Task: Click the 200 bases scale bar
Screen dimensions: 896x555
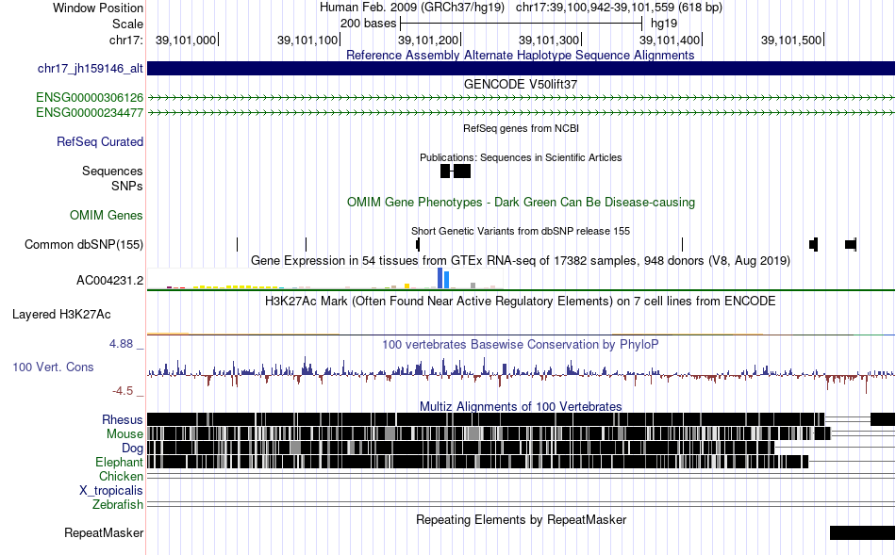Action: [x=522, y=24]
